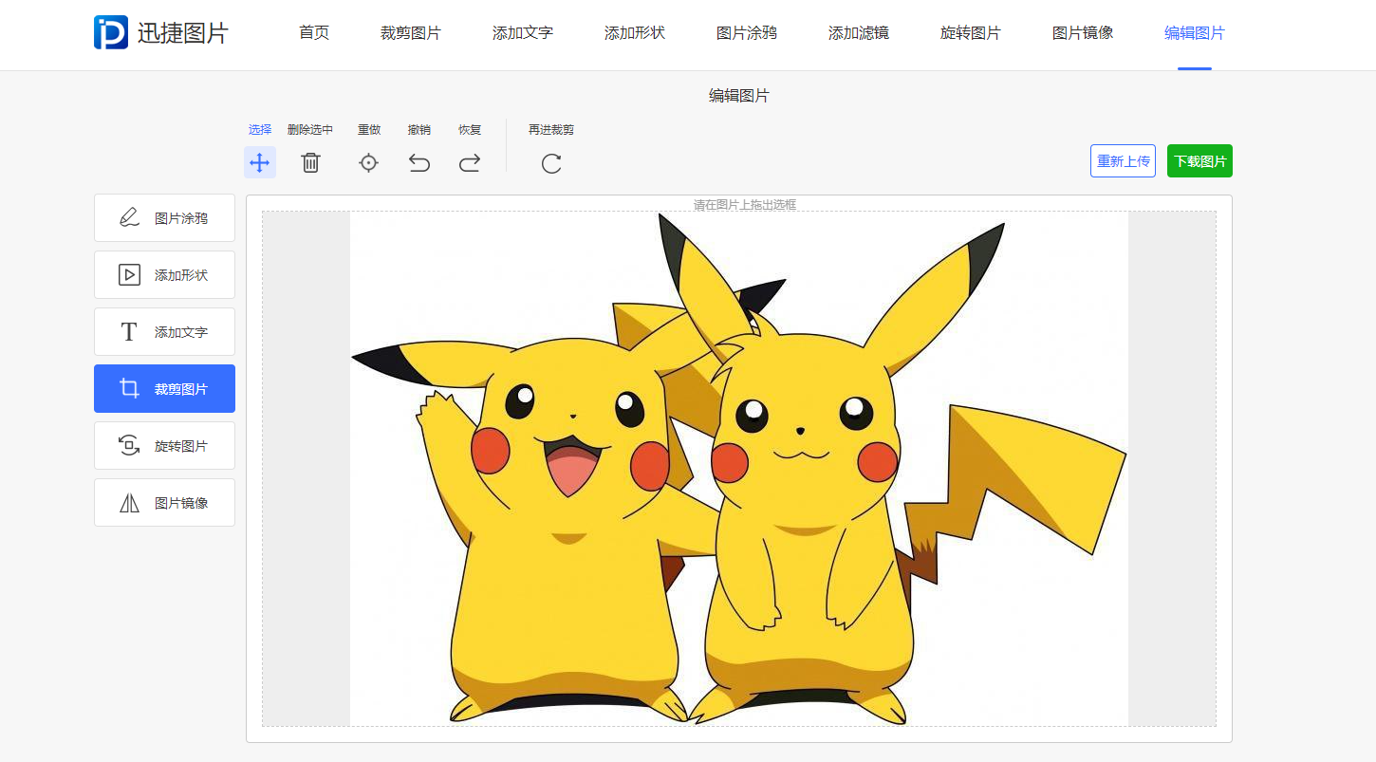Open 旋转图片 in the top navigation
Viewport: 1376px width, 762px height.
point(971,33)
